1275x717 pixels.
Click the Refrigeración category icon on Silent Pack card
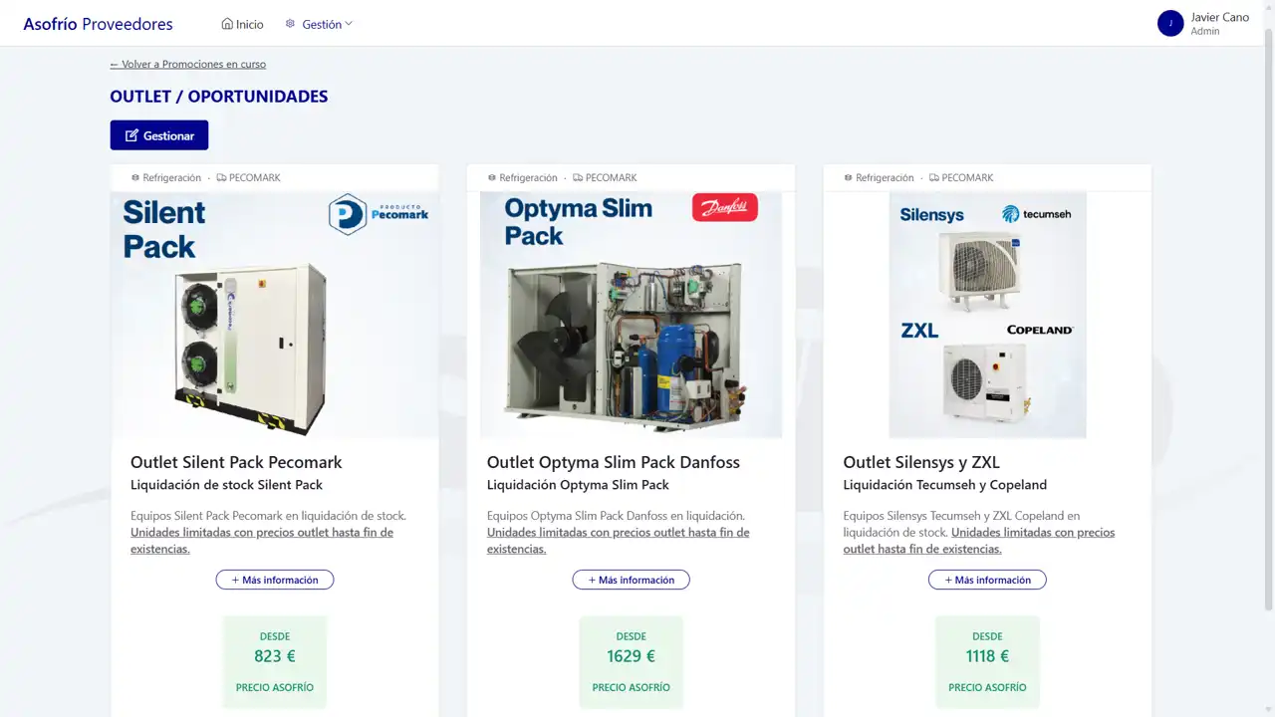pyautogui.click(x=135, y=177)
